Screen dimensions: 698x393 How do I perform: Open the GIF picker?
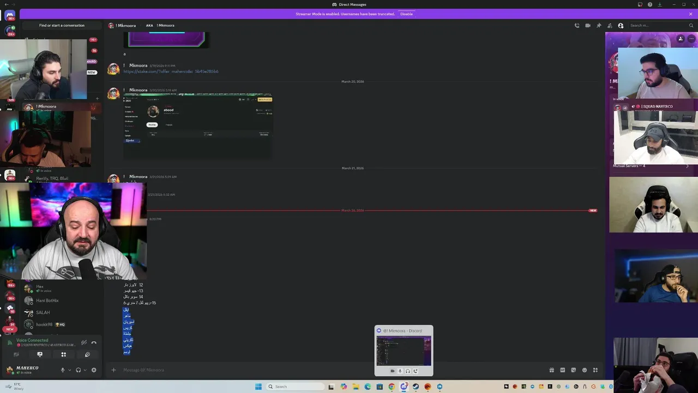tap(563, 370)
